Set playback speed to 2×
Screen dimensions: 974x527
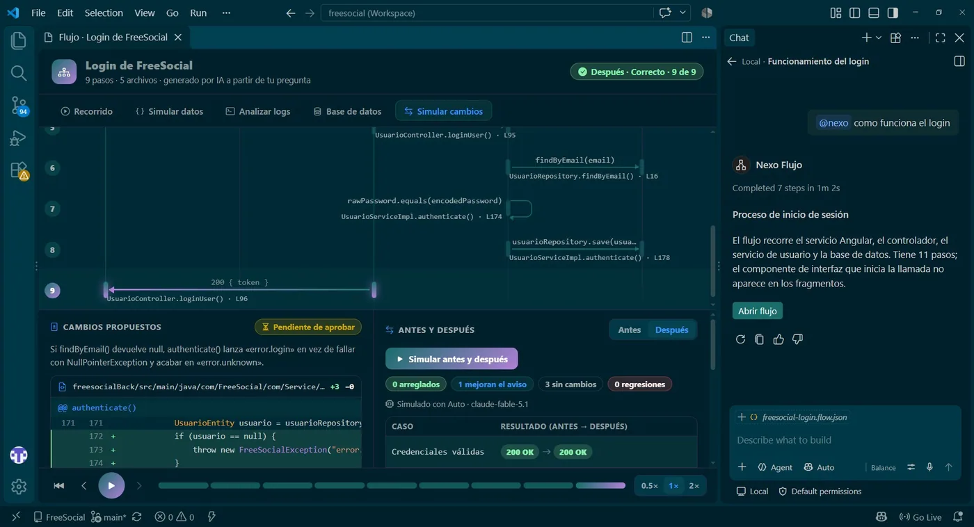(x=694, y=486)
